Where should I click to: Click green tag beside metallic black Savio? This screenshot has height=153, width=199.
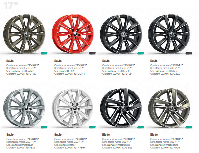(141, 53)
